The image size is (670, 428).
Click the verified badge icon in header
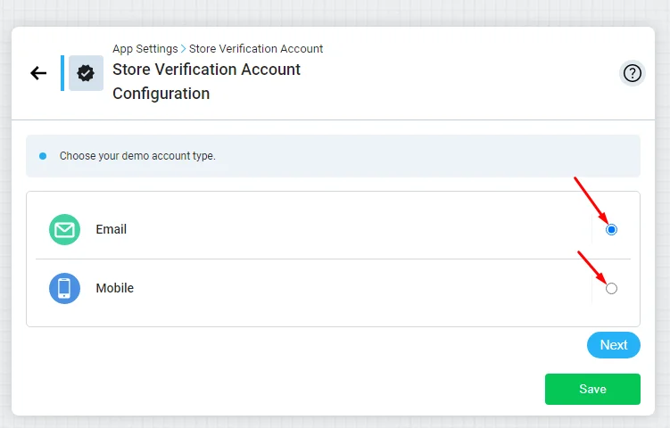click(86, 73)
